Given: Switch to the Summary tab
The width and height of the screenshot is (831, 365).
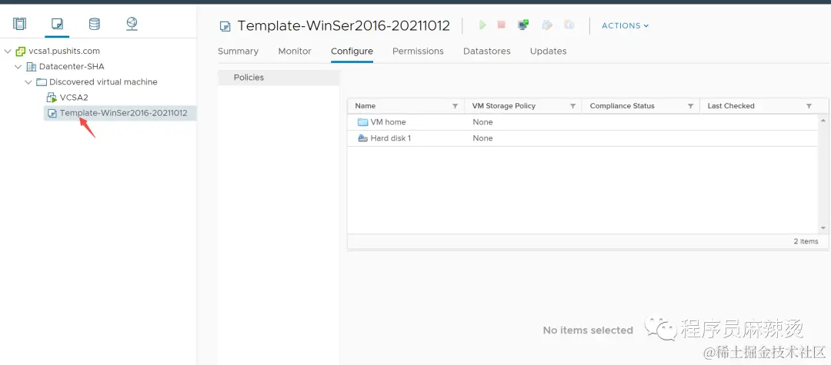Looking at the screenshot, I should pos(238,51).
